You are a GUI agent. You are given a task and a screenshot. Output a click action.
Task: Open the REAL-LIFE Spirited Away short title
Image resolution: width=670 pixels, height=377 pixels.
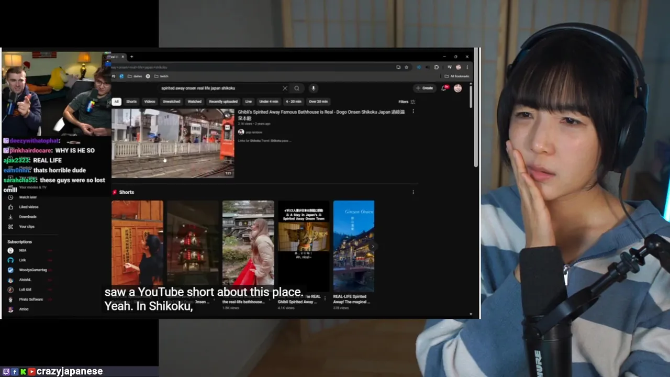pyautogui.click(x=352, y=299)
